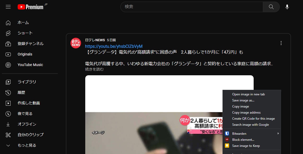Click the 日テレNEWS channel avatar
The height and width of the screenshot is (154, 303).
pos(76,43)
